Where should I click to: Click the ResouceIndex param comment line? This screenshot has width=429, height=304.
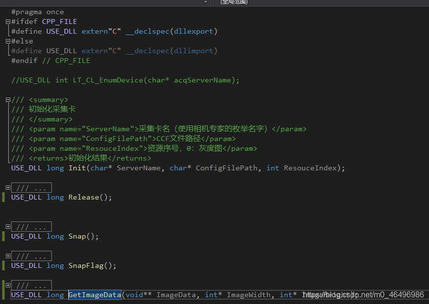(x=134, y=148)
